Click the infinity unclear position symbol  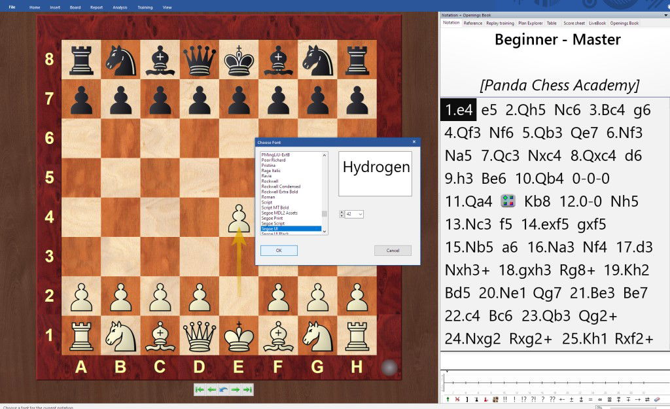(x=600, y=399)
